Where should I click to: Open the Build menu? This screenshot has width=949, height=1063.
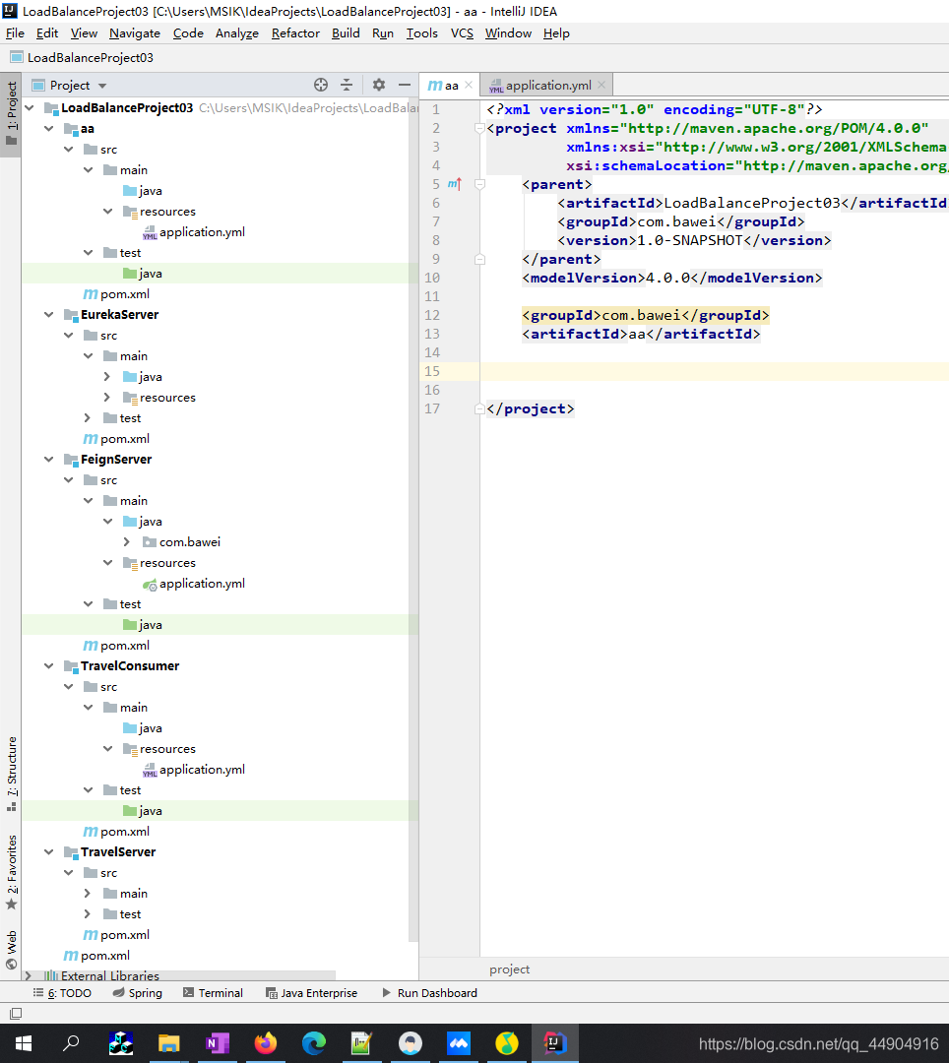pos(346,33)
